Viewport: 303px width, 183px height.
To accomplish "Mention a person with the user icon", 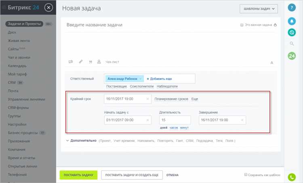I will [x=99, y=62].
